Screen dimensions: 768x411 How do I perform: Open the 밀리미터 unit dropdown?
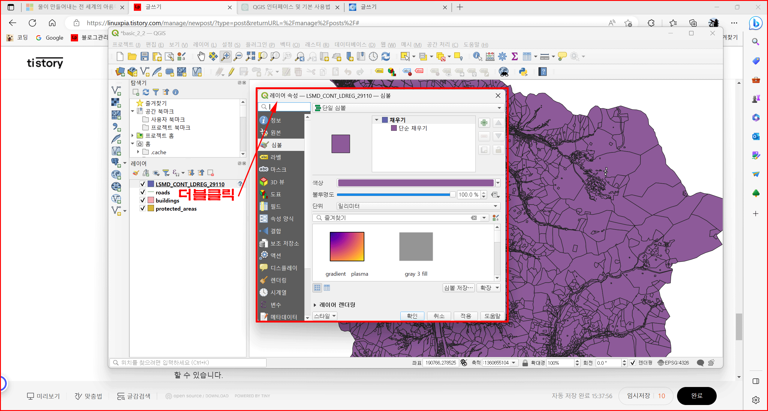click(418, 206)
